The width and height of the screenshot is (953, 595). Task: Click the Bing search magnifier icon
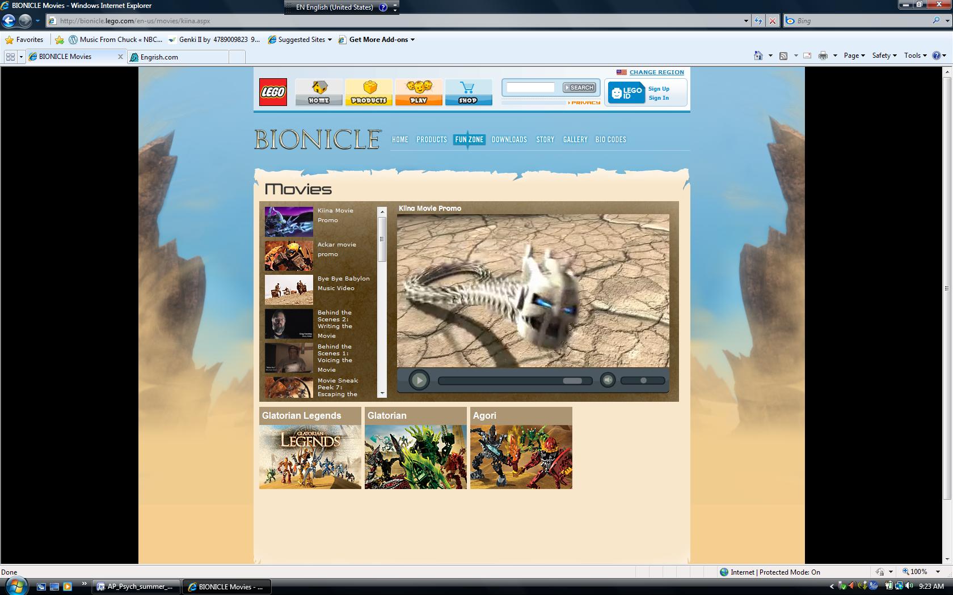pos(936,20)
